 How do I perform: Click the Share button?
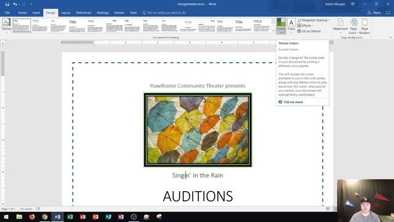(x=374, y=12)
